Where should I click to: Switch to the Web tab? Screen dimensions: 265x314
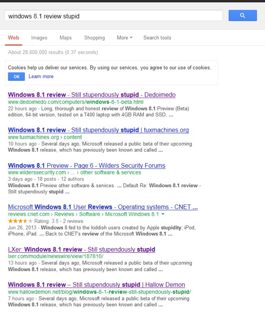(x=13, y=38)
